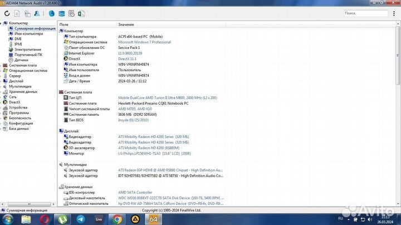Screen dimensions: 401x225
Task: Select Программы in the sidebar tree
Action: [19, 113]
